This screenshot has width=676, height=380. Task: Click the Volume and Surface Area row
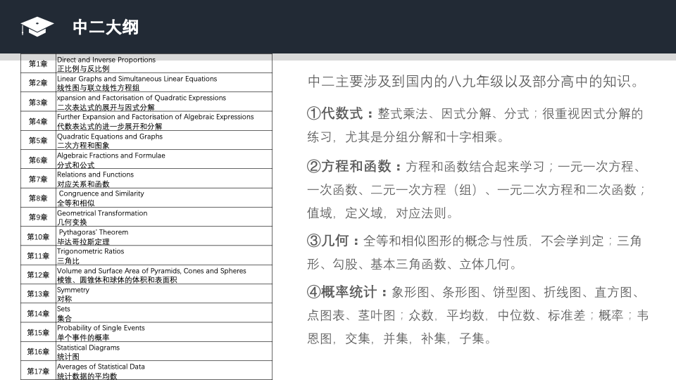pyautogui.click(x=146, y=274)
